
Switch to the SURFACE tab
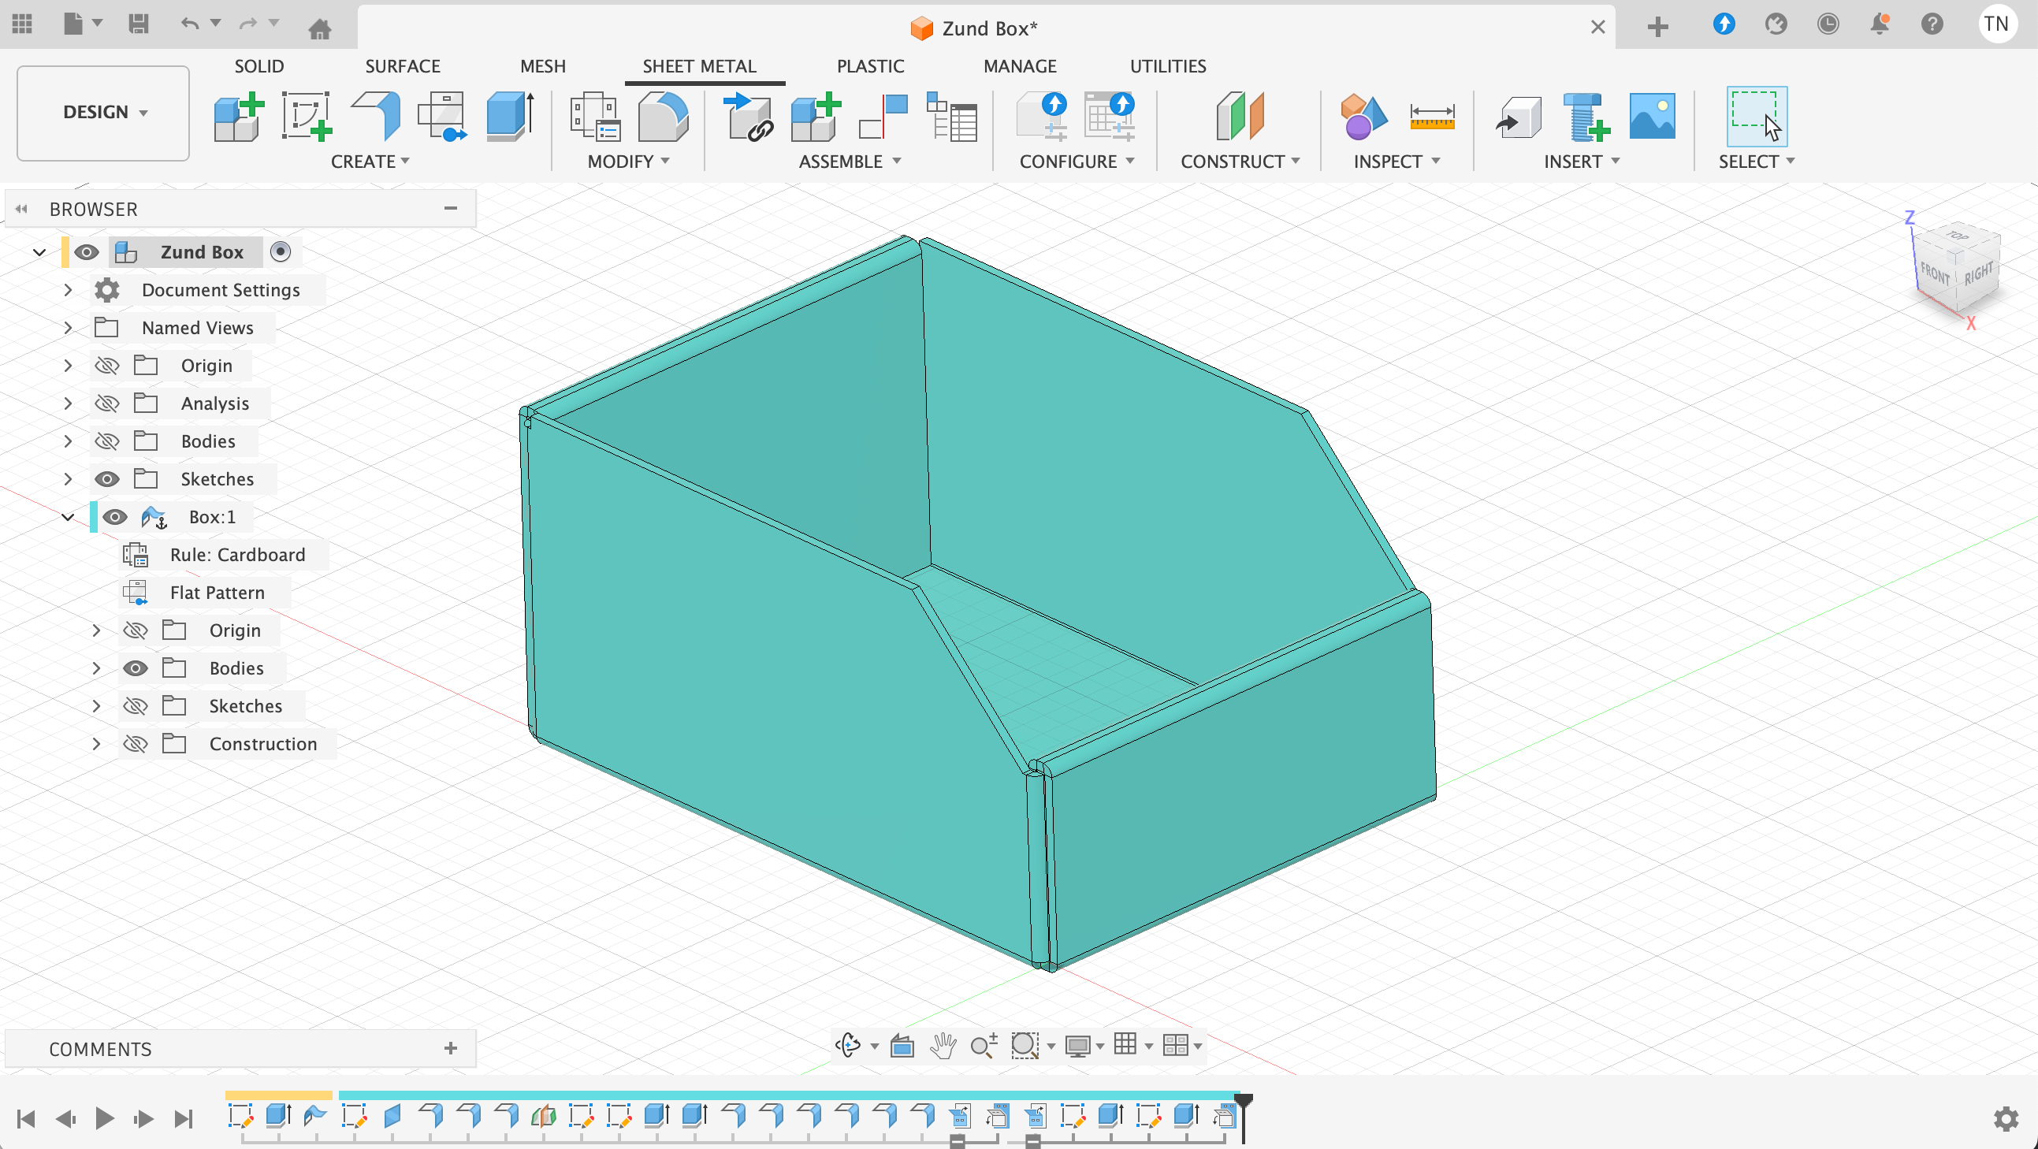[402, 66]
